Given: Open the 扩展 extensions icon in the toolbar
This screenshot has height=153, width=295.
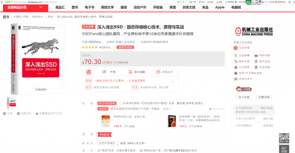Looking at the screenshot, I should coord(191,2).
